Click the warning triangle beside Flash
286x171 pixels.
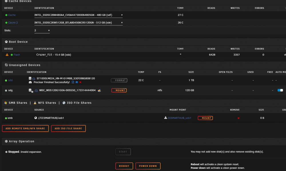tap(7, 55)
